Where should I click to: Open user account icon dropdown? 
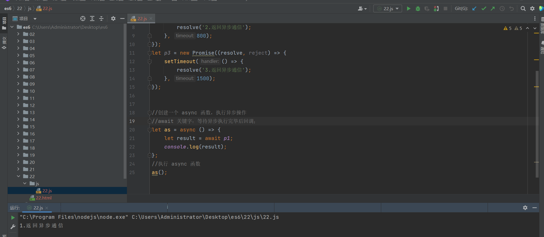coord(362,9)
